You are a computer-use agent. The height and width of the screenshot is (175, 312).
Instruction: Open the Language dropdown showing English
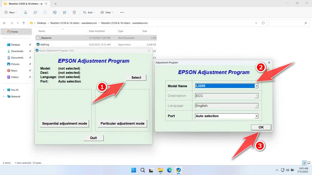(256, 106)
